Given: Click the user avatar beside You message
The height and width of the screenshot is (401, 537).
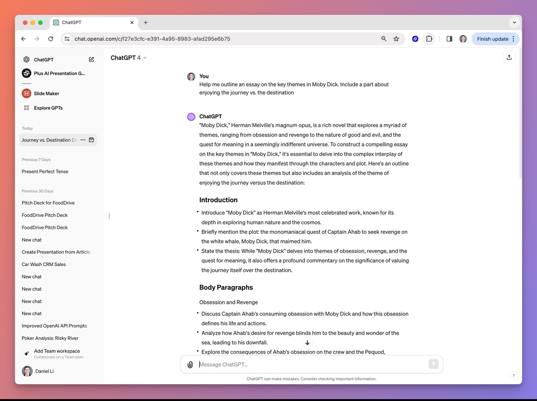Looking at the screenshot, I should tap(191, 77).
